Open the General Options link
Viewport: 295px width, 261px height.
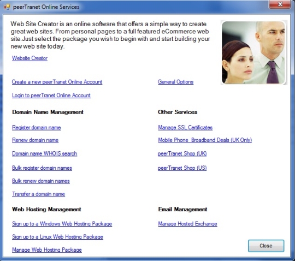tap(175, 82)
